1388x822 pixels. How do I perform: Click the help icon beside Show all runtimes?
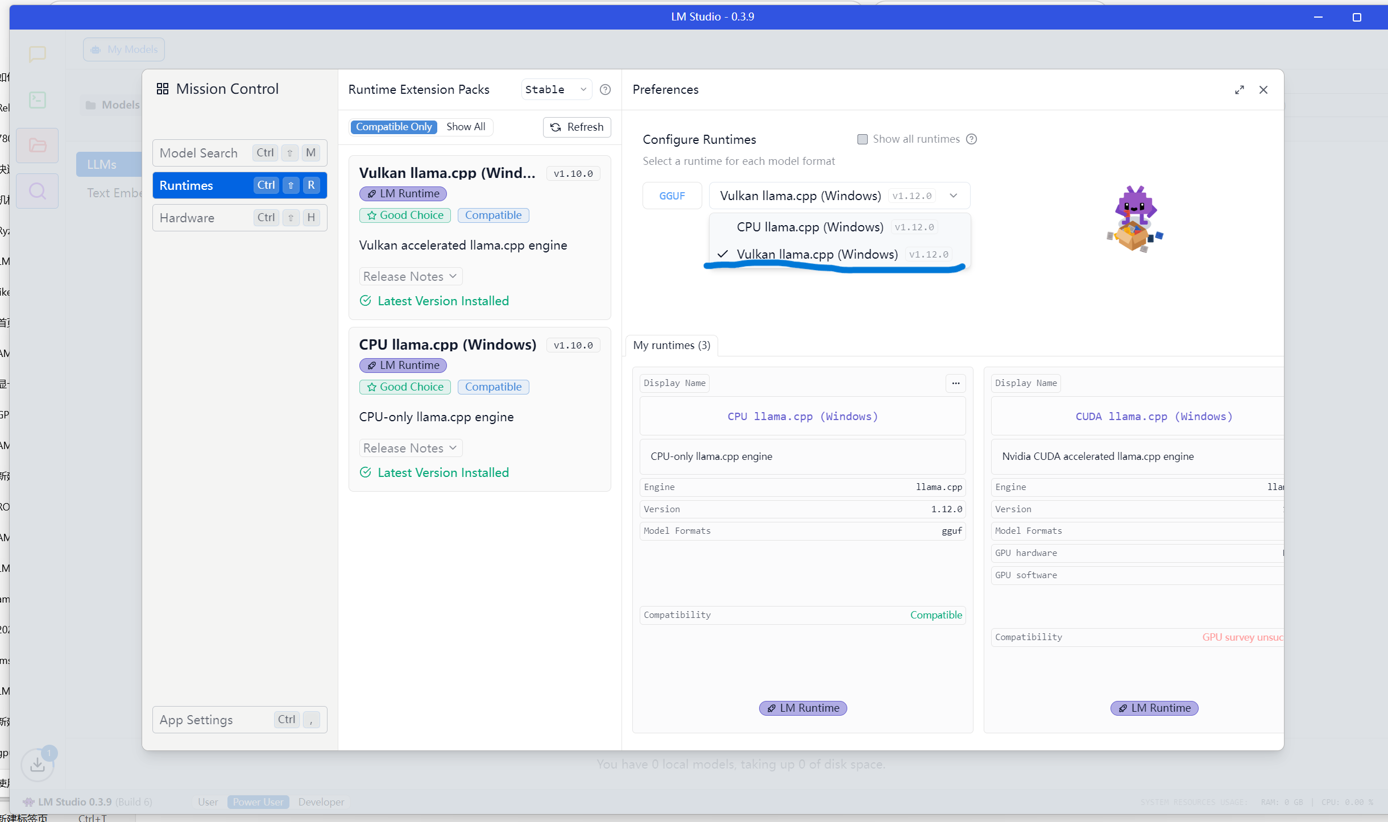(x=971, y=139)
